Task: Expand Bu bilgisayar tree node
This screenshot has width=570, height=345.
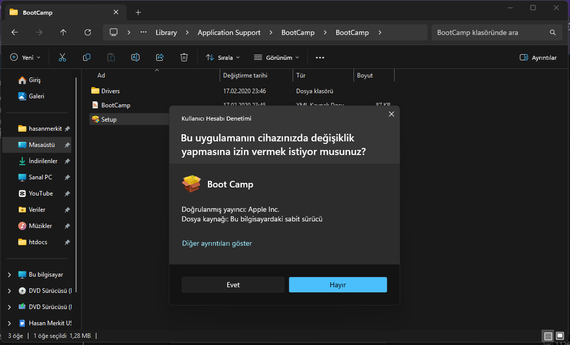Action: (10, 275)
